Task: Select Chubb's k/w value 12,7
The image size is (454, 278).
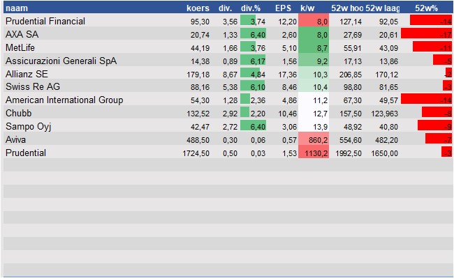Action: tap(320, 114)
